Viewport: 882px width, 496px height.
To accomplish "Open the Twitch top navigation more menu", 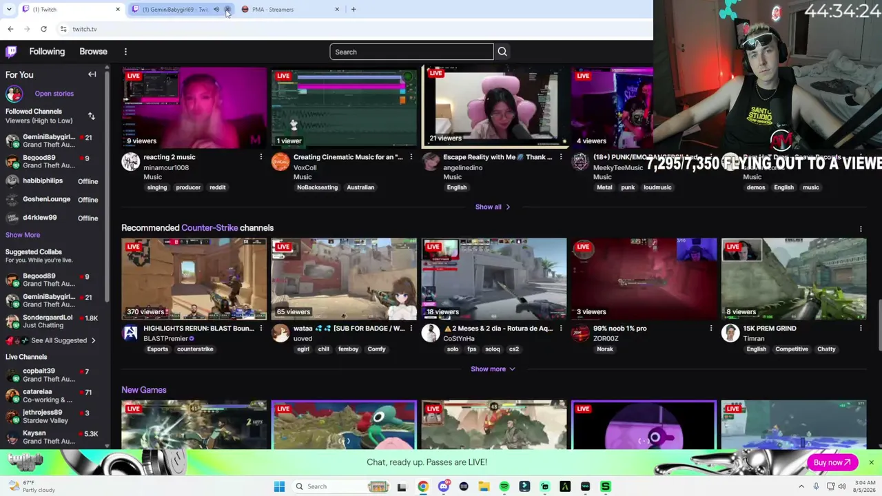I will (x=125, y=52).
